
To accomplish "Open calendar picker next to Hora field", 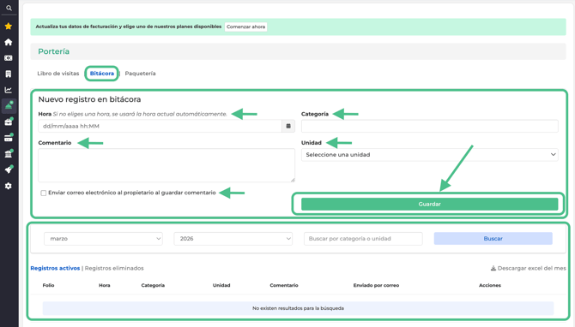I will 288,126.
